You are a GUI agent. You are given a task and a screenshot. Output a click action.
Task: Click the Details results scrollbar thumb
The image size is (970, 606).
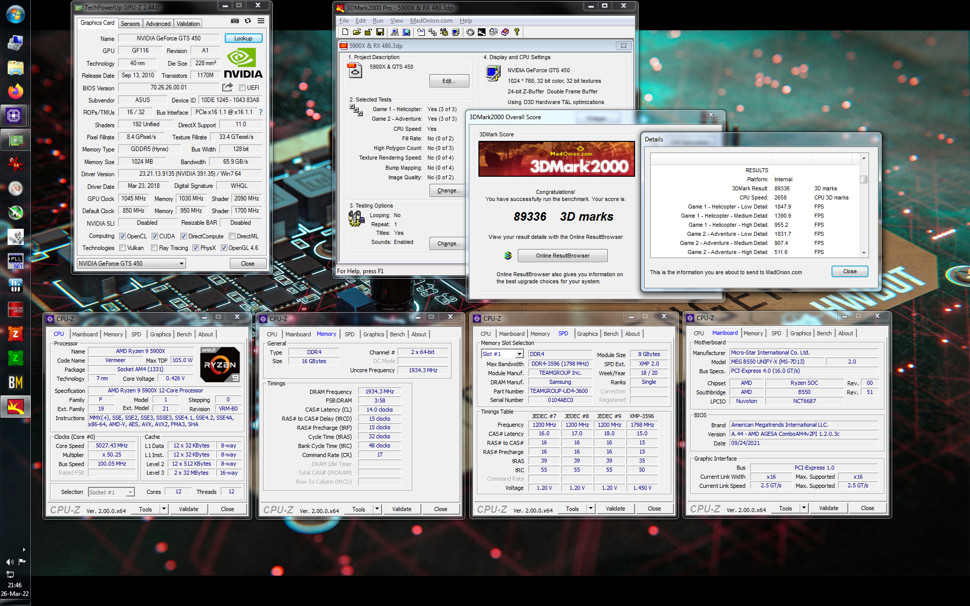[x=864, y=179]
